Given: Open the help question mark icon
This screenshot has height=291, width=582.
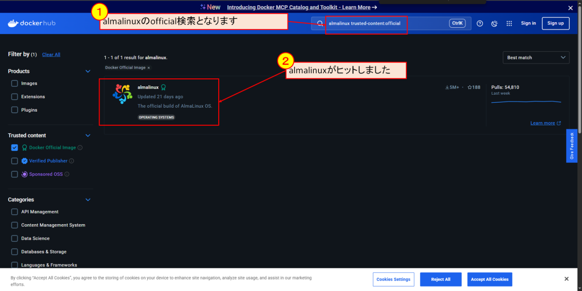Looking at the screenshot, I should [x=480, y=23].
